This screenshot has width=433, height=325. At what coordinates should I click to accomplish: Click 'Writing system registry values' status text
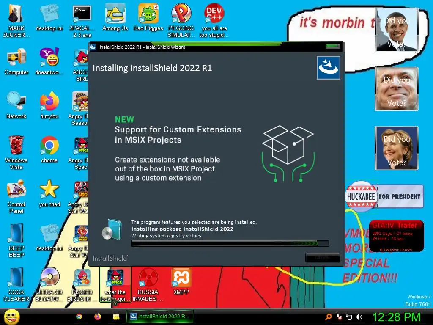166,236
